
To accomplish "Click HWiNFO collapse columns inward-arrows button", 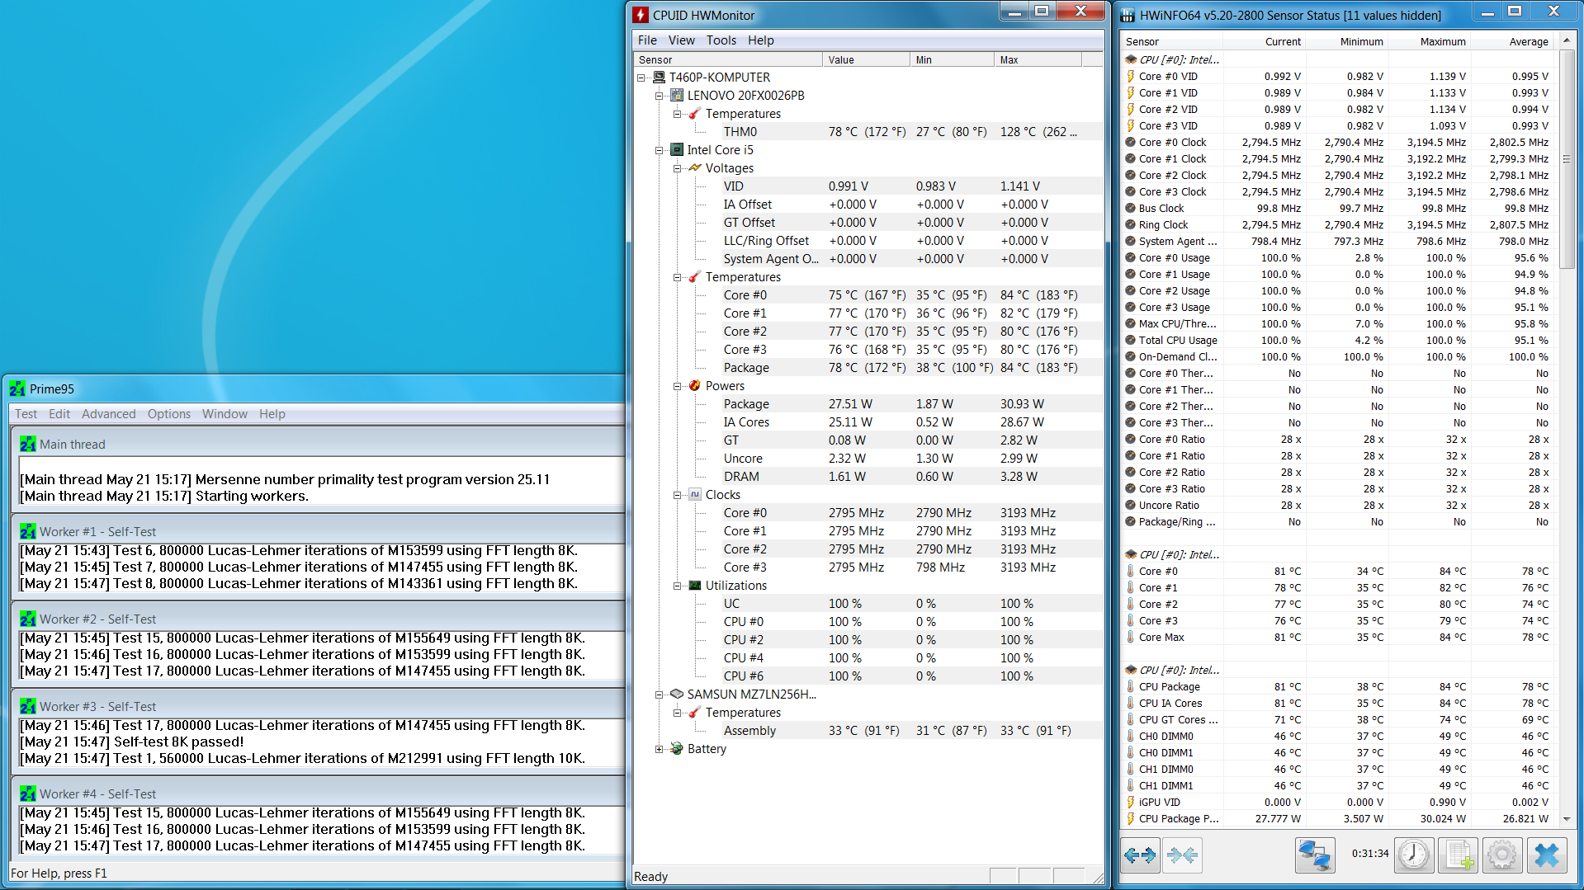I will tap(1182, 855).
